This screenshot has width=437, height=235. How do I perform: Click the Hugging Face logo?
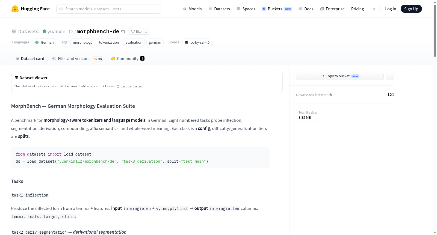click(x=31, y=9)
